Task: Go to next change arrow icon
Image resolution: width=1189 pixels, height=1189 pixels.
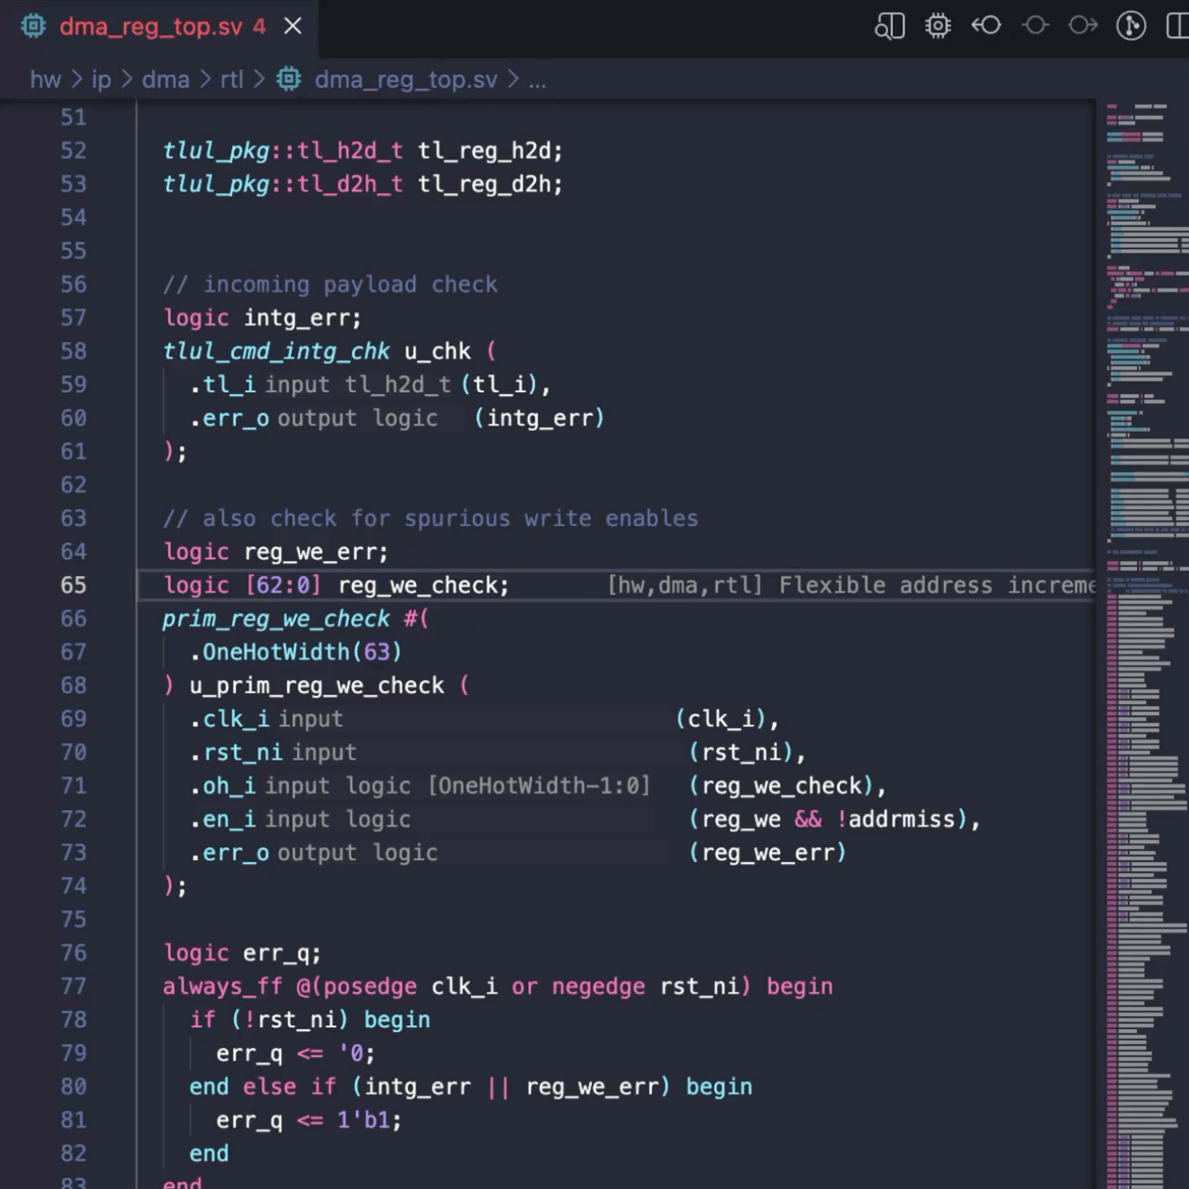Action: (x=1083, y=26)
